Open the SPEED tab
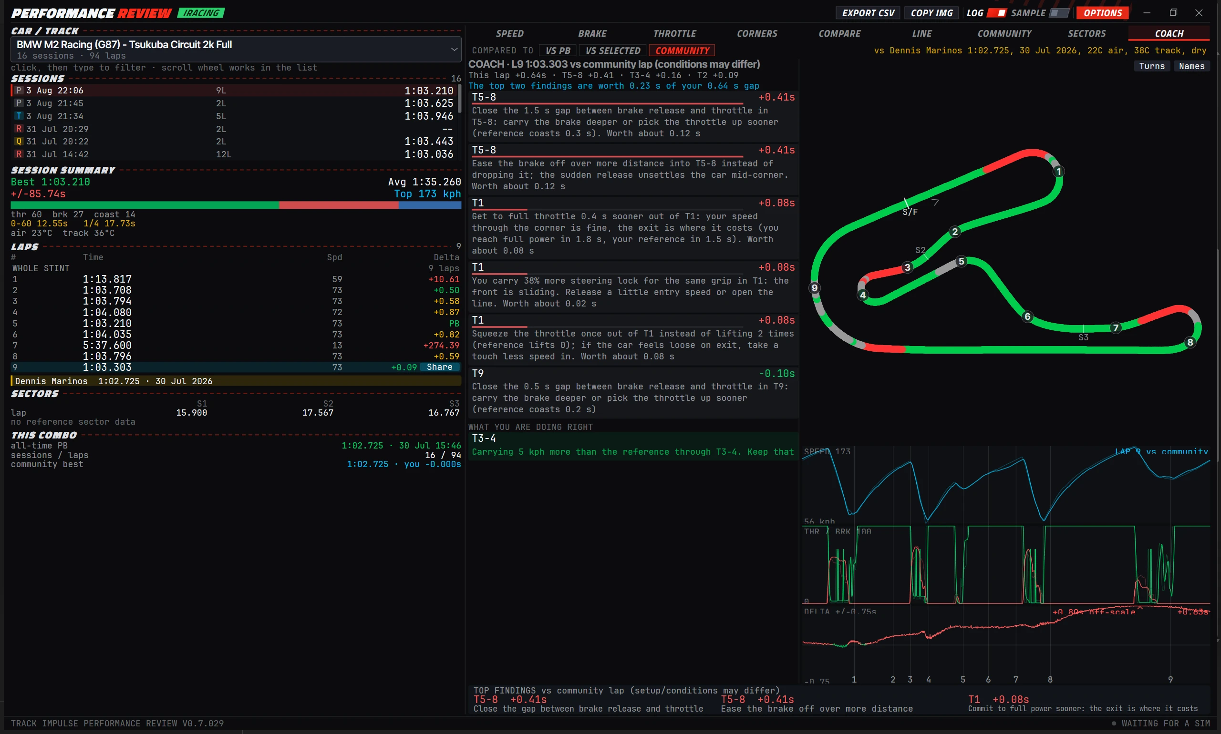 click(509, 34)
